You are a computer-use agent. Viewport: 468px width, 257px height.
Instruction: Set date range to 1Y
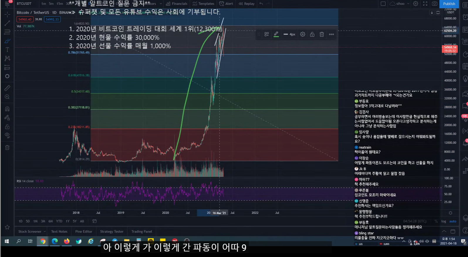[x=68, y=221]
